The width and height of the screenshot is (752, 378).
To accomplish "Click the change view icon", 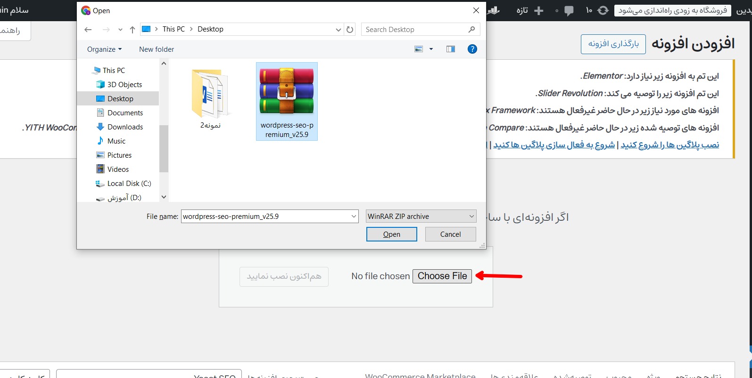I will (x=419, y=49).
